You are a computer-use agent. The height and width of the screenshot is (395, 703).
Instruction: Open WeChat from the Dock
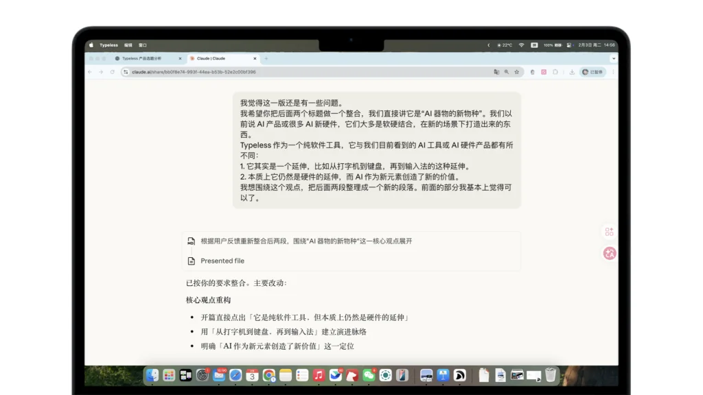click(x=369, y=375)
